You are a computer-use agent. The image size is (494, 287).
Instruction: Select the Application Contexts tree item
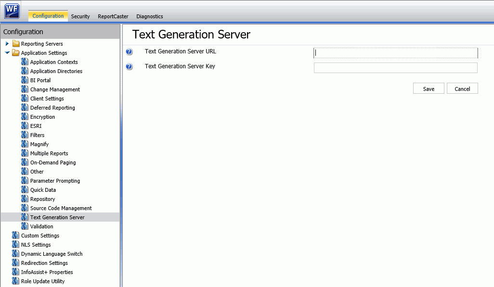point(54,62)
